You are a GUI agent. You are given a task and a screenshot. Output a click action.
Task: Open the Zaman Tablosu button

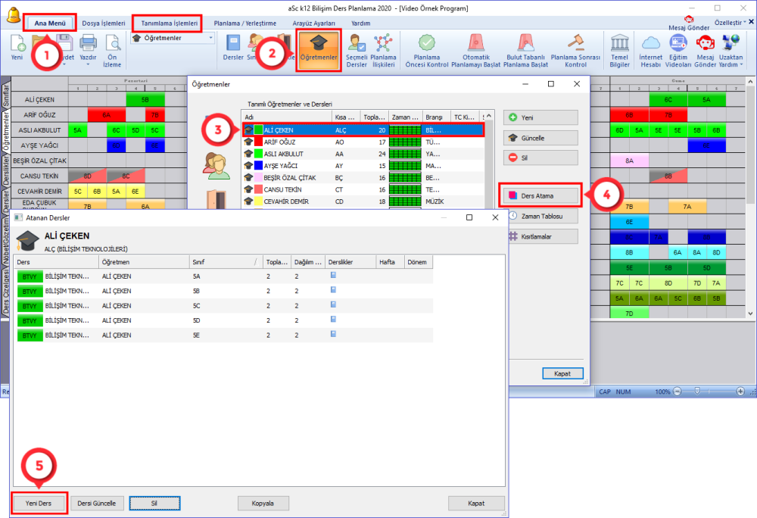point(544,216)
